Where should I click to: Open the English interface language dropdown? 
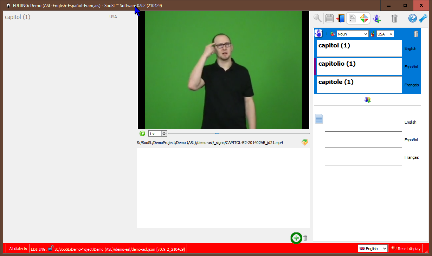[x=373, y=248]
